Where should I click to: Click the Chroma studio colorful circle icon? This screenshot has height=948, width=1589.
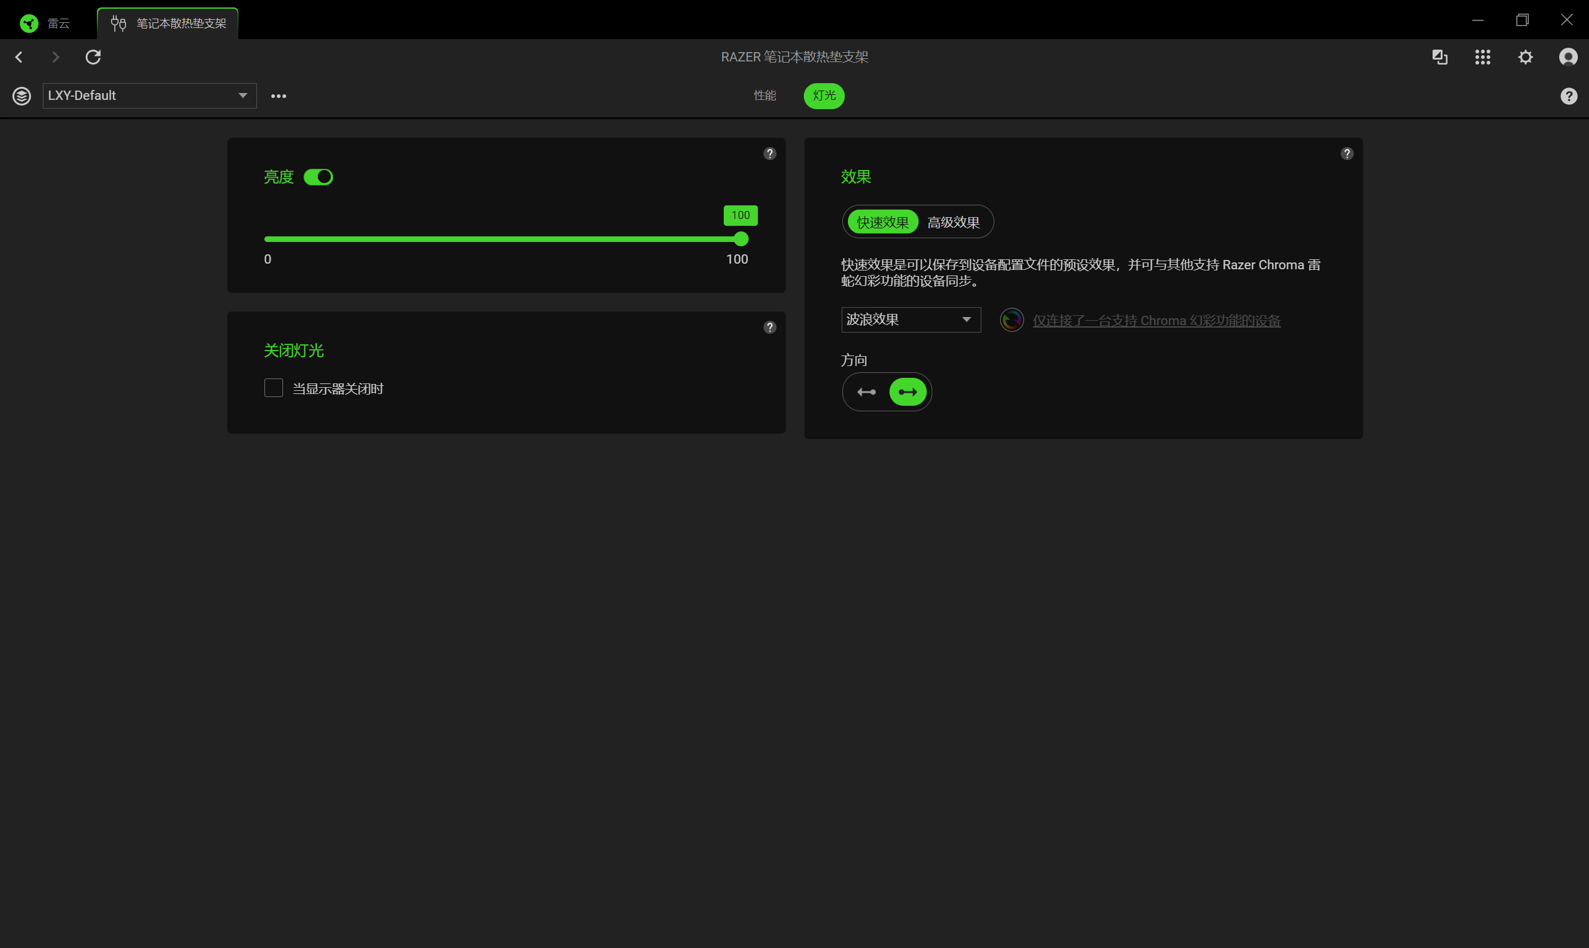[1011, 320]
